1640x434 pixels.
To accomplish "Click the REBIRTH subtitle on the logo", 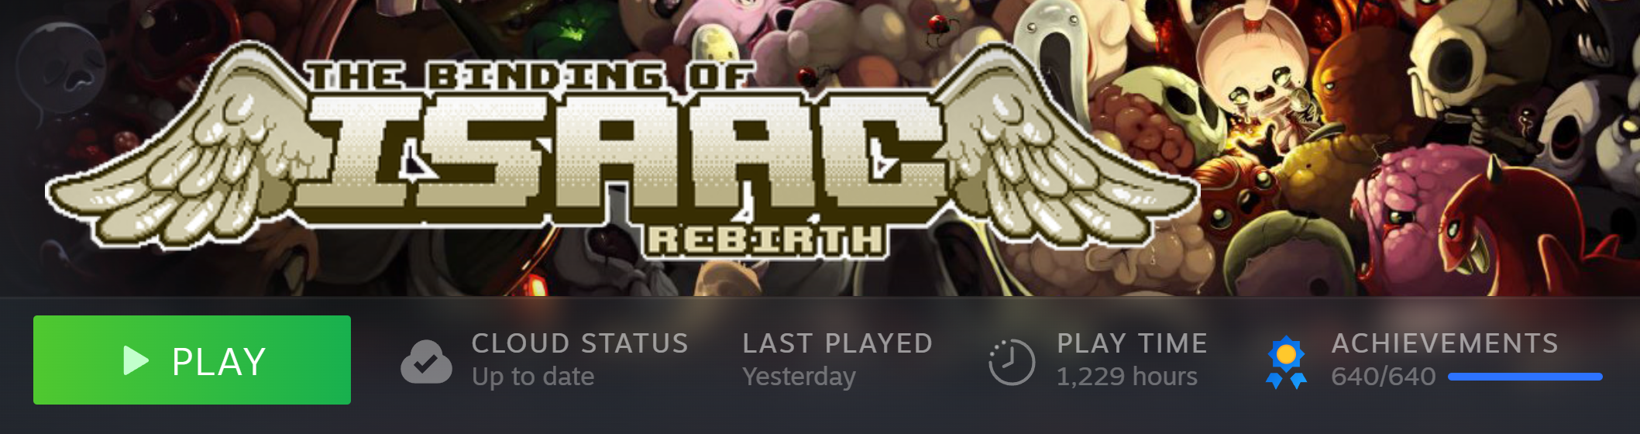I will click(x=765, y=240).
